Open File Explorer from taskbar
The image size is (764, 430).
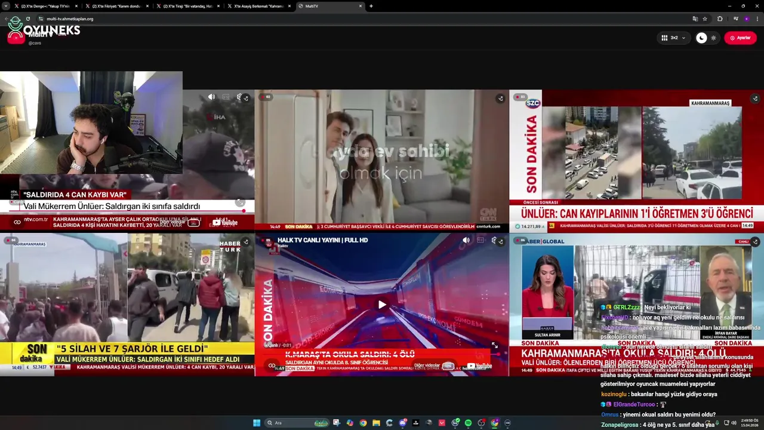point(376,423)
